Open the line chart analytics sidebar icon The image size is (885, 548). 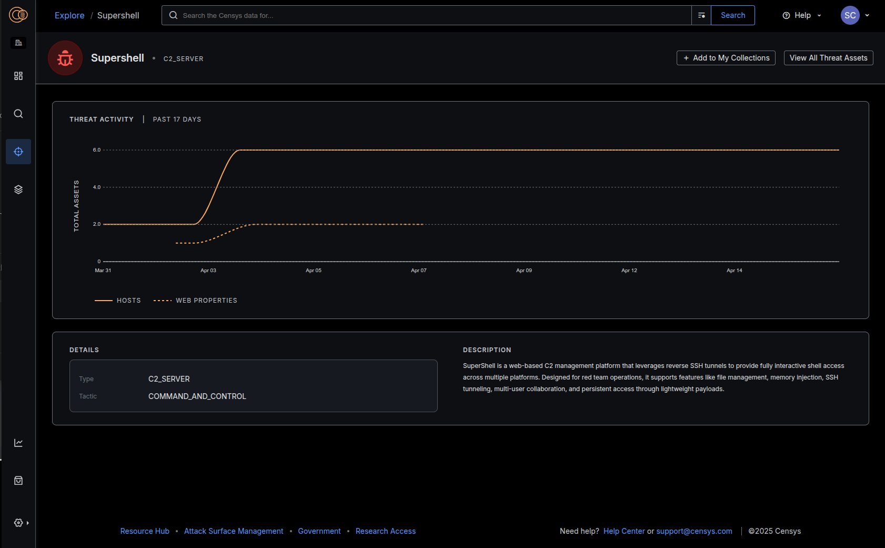pyautogui.click(x=18, y=443)
